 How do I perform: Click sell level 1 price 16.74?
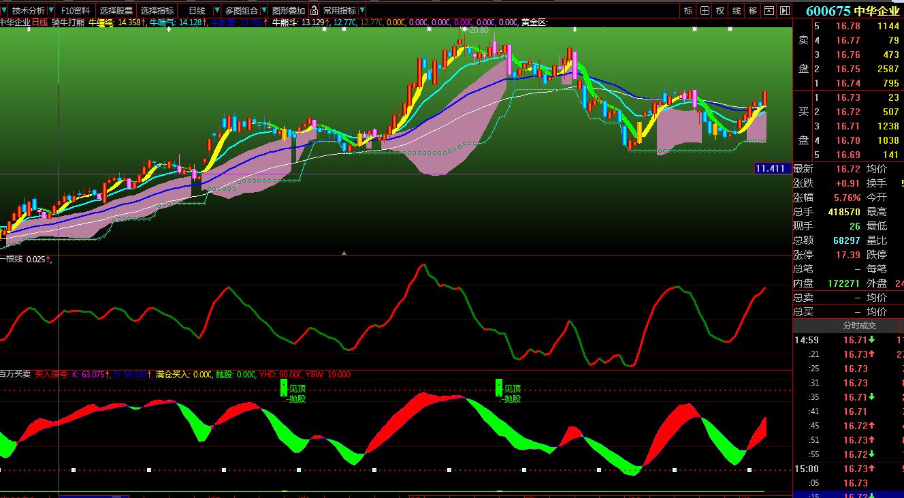point(848,83)
